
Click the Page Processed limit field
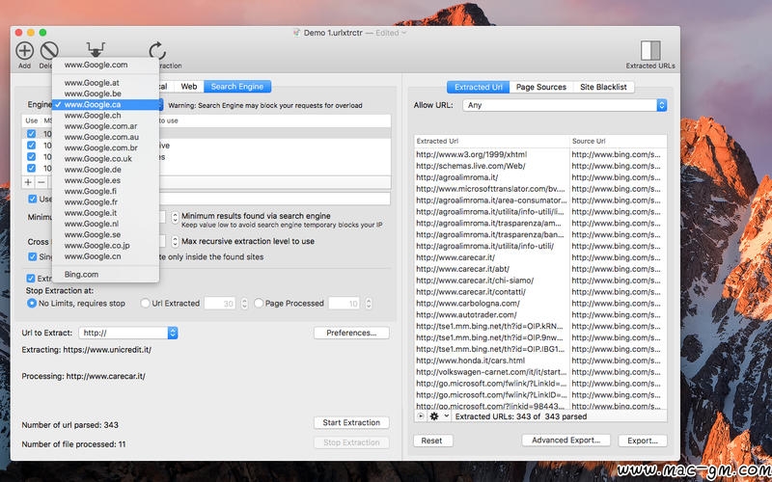click(344, 303)
